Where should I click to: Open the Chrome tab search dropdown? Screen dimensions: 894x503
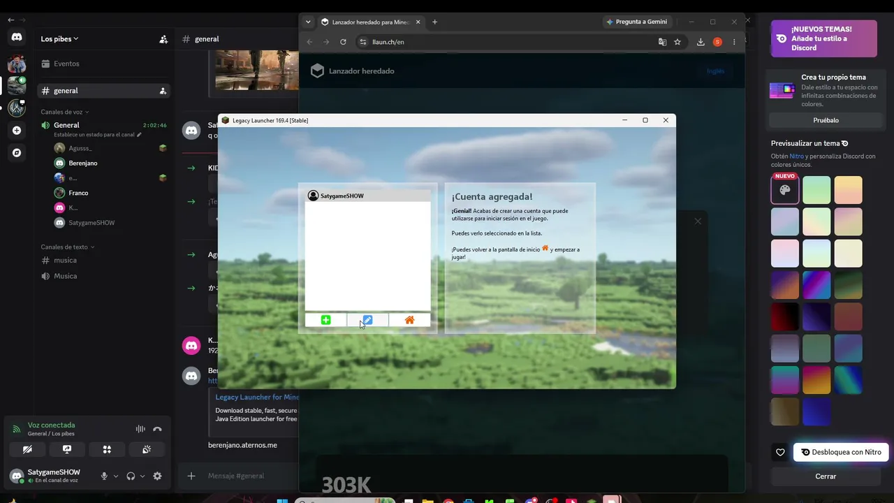[308, 22]
